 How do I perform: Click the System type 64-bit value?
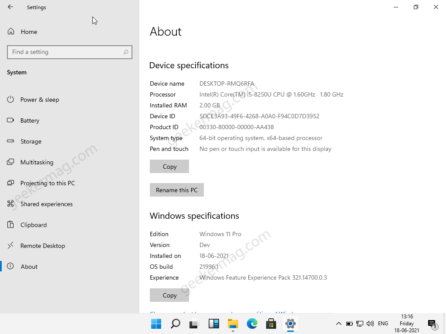coord(261,138)
